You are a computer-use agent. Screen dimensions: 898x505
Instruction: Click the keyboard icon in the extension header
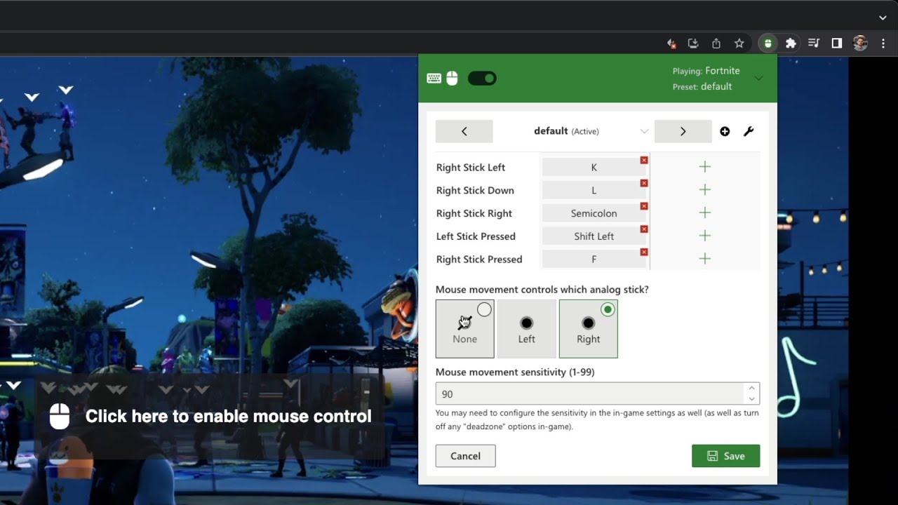coord(434,79)
